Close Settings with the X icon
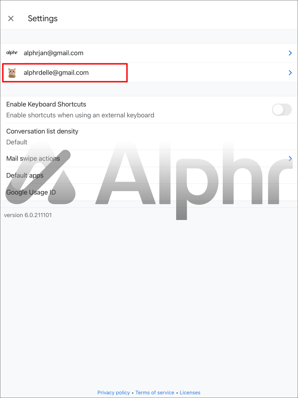The height and width of the screenshot is (398, 298). [10, 19]
